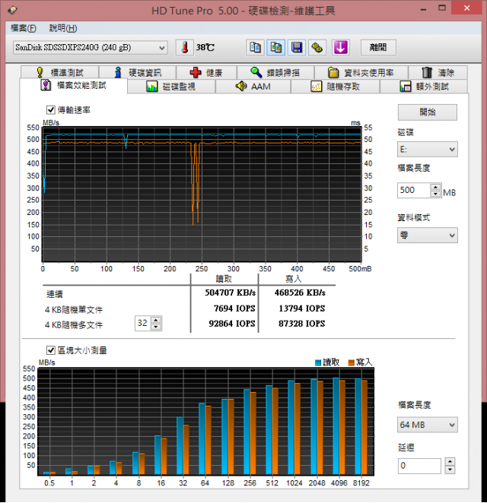
Task: Switch to the AAM tab
Action: [253, 87]
